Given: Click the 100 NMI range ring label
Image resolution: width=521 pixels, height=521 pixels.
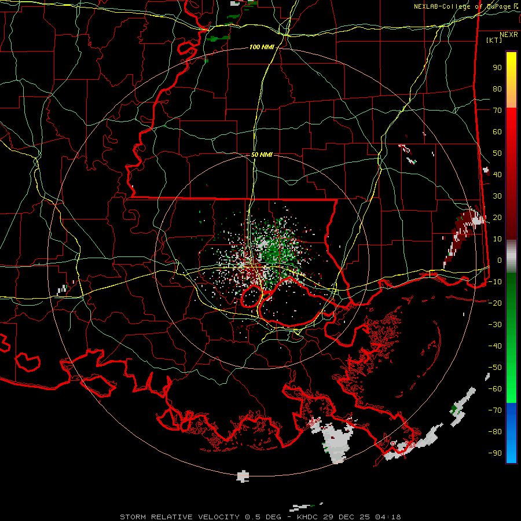Looking at the screenshot, I should pyautogui.click(x=262, y=47).
